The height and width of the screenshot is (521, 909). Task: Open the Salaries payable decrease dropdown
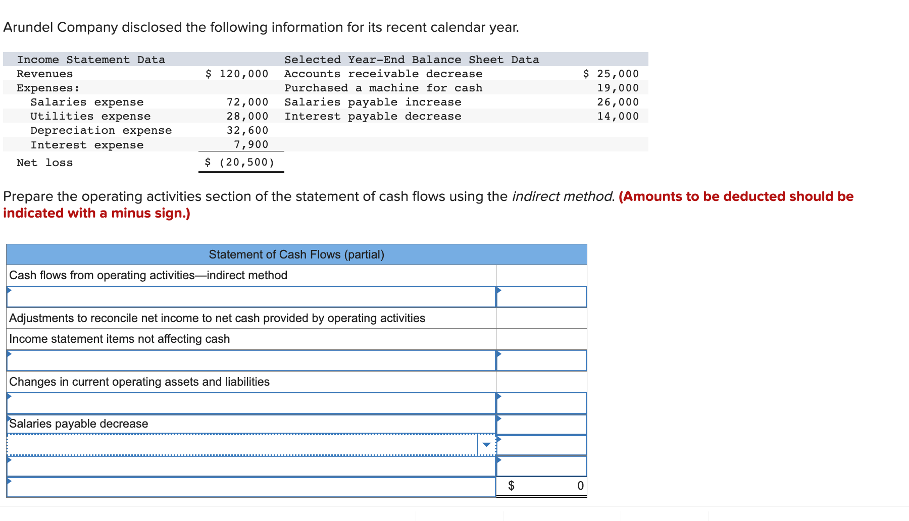click(251, 424)
